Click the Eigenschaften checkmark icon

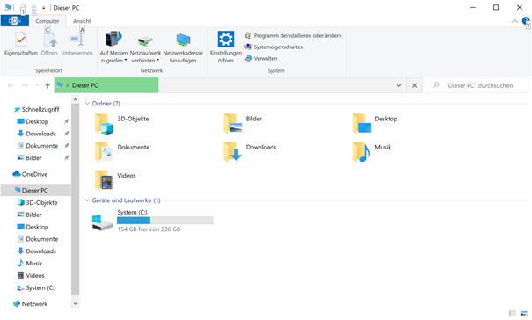coord(21,40)
